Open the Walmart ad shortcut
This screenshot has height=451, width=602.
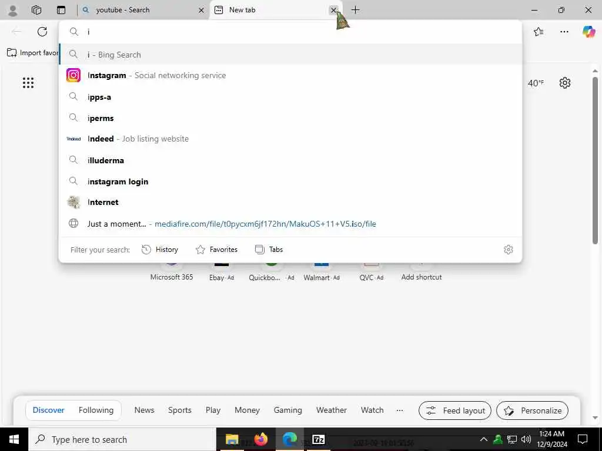click(x=322, y=271)
